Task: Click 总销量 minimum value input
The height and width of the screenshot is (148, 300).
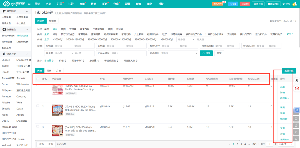Action: point(63,46)
